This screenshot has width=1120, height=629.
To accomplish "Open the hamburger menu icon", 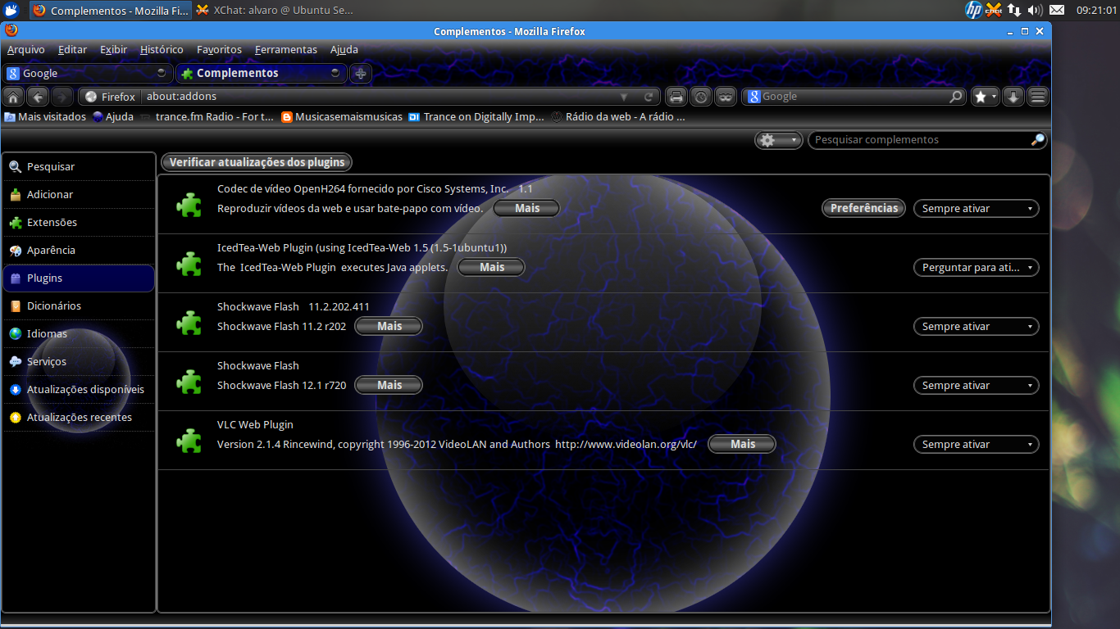I will click(x=1038, y=97).
